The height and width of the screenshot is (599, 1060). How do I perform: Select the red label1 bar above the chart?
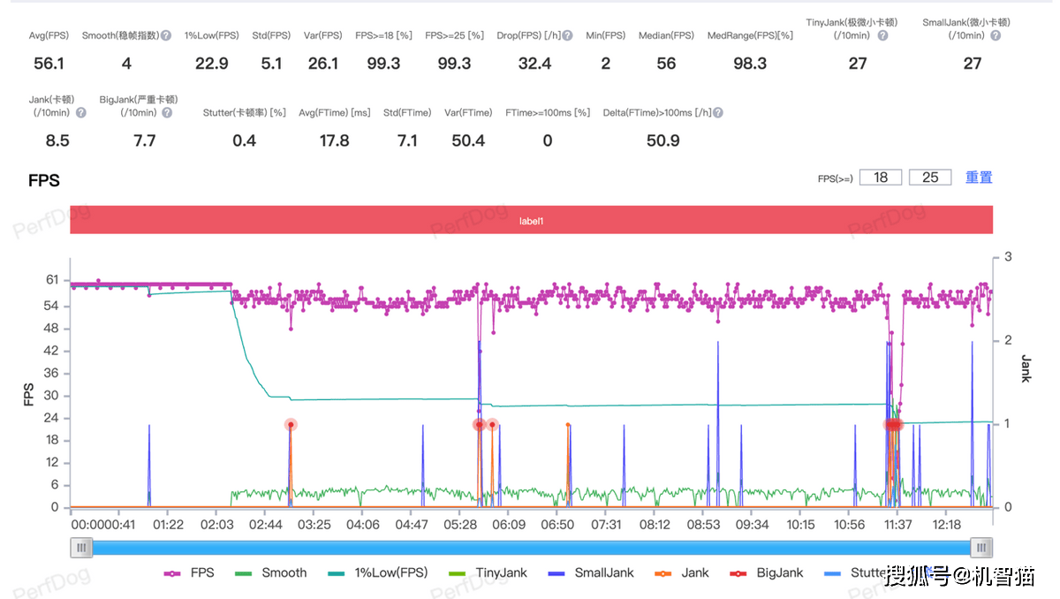click(x=531, y=220)
